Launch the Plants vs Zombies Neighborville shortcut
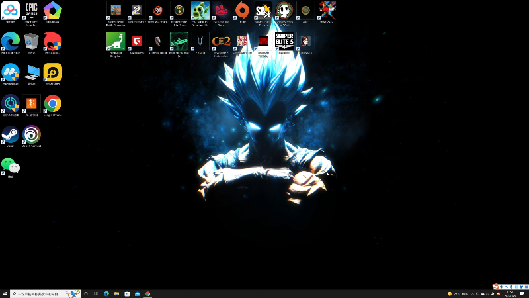Image resolution: width=529 pixels, height=298 pixels. (200, 13)
